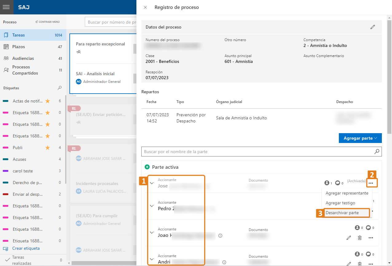The height and width of the screenshot is (266, 392).
Task: Close the Registro de proceso panel
Action: (x=145, y=7)
